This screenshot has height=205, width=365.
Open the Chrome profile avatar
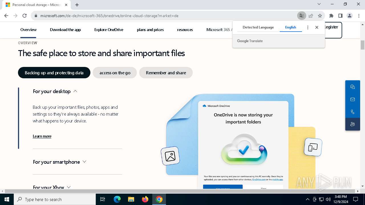click(x=350, y=16)
